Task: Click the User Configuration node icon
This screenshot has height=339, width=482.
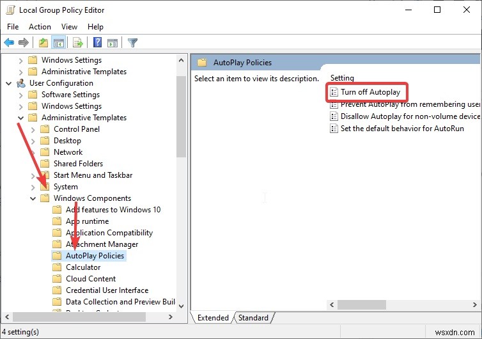Action: (21, 83)
